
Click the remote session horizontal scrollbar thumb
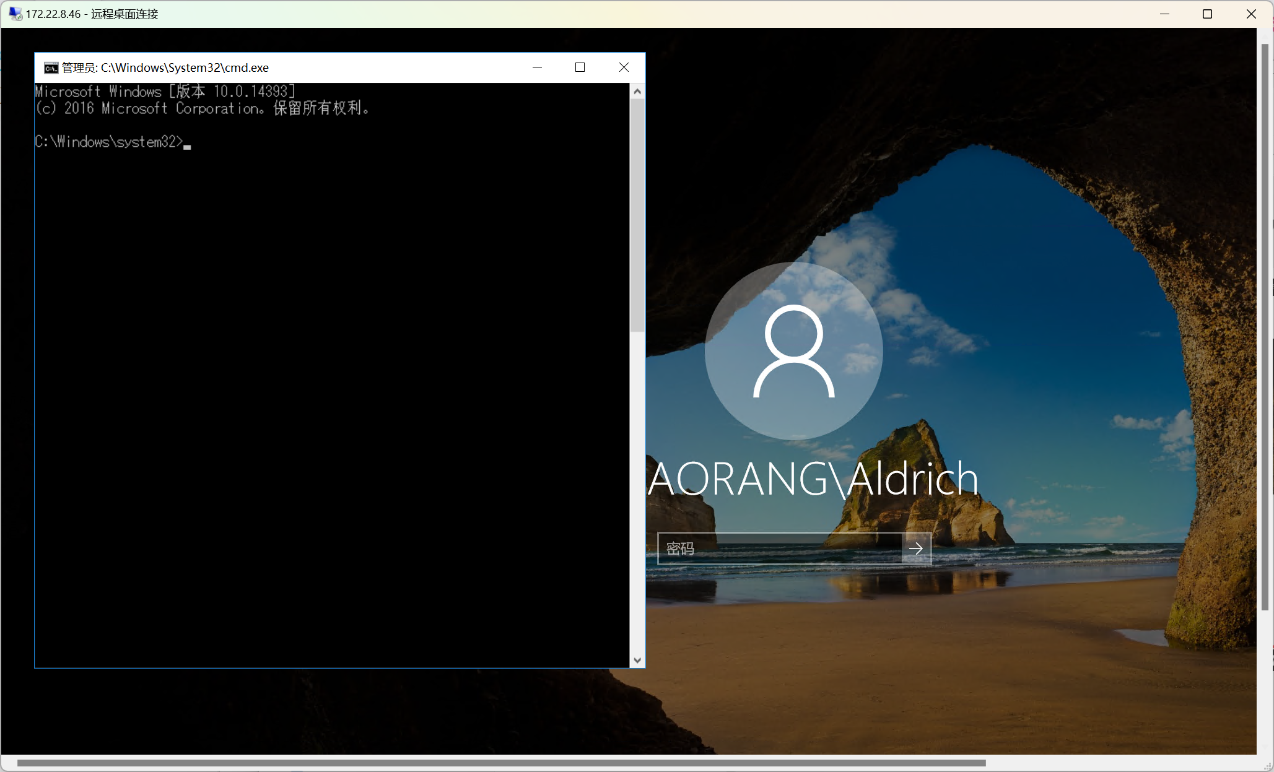[x=500, y=763]
